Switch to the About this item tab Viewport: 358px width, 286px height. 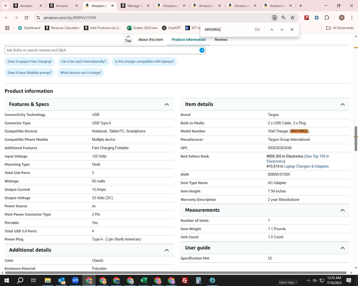tap(150, 40)
